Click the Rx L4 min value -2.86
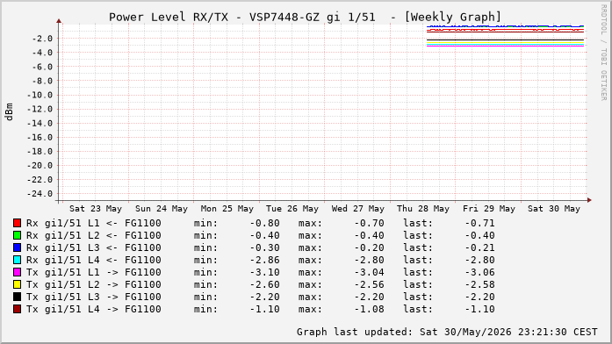Screen dimensions: 612x344 pos(264,260)
